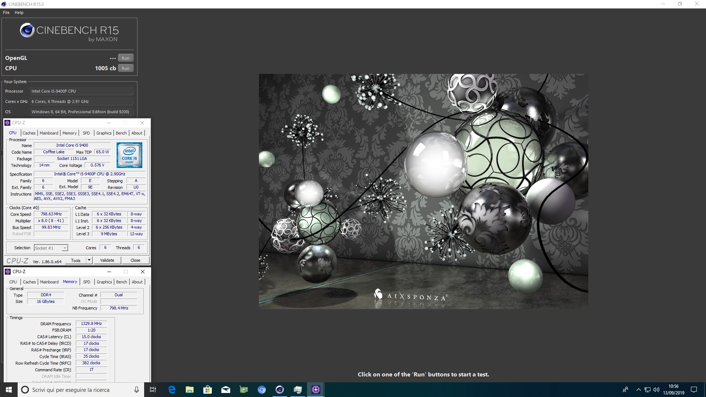Viewport: 706px width, 397px height.
Task: Switch to CPU tab in lower CPU-Z window
Action: coord(13,282)
